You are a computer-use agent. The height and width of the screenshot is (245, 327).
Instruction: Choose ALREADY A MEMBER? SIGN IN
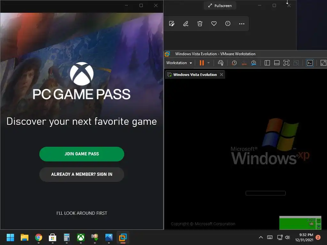[x=81, y=174]
